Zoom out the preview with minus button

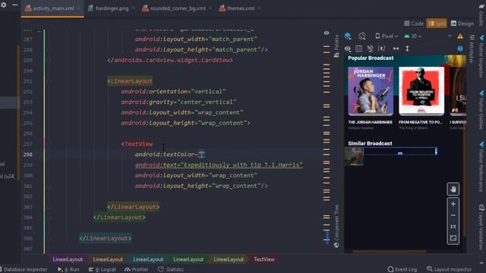pos(453,215)
